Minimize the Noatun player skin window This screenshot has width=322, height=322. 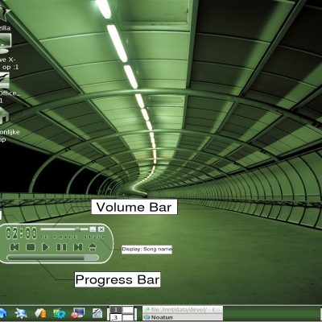[93, 229]
